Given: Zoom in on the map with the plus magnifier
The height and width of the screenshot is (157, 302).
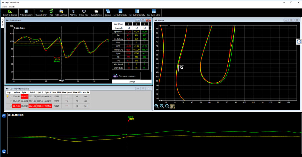Looking at the screenshot, I should [x=156, y=106].
